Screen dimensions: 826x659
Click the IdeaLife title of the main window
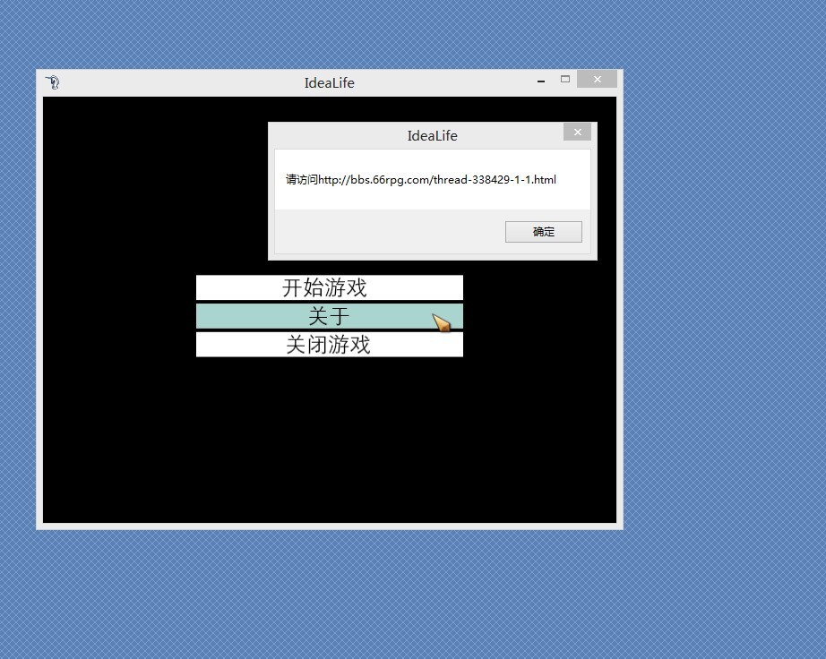click(330, 83)
